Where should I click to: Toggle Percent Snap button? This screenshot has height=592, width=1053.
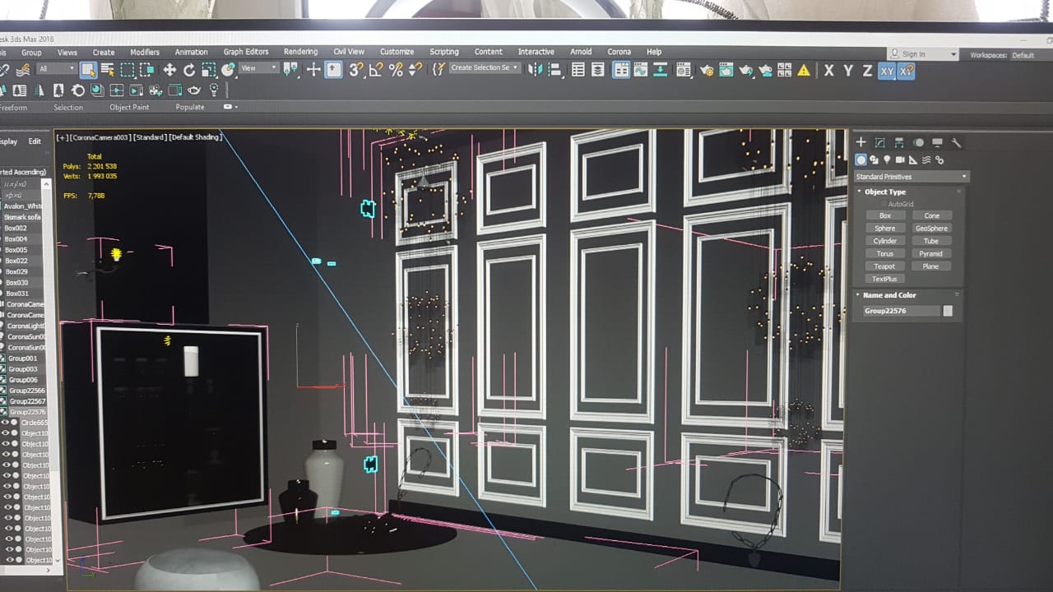click(x=396, y=70)
